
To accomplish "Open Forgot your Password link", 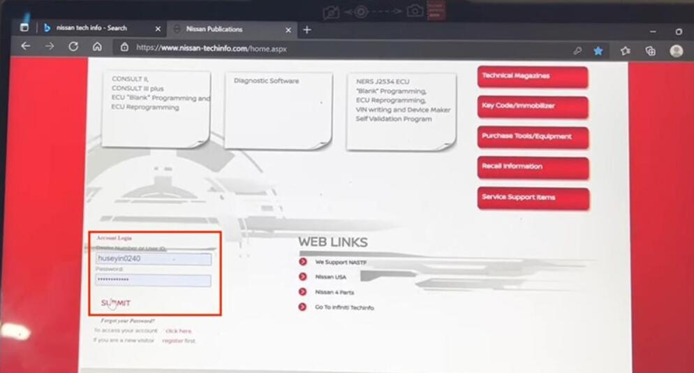I will pyautogui.click(x=128, y=321).
